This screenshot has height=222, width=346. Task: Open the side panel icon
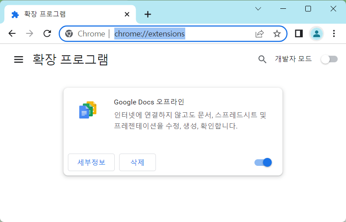pyautogui.click(x=299, y=34)
